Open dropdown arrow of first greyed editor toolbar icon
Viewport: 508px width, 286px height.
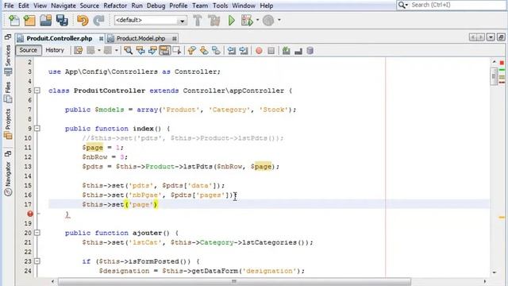click(98, 50)
